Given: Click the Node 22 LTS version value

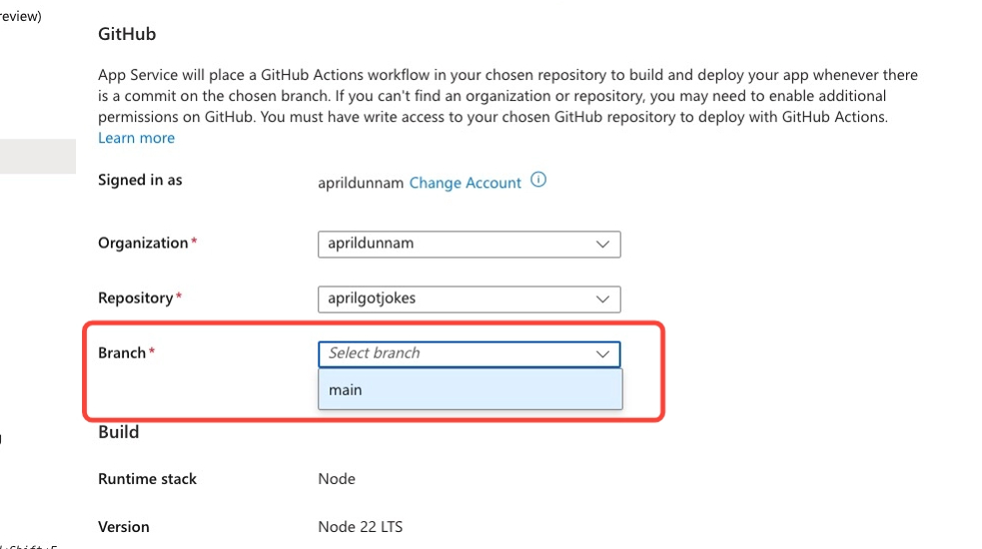Looking at the screenshot, I should click(x=360, y=526).
